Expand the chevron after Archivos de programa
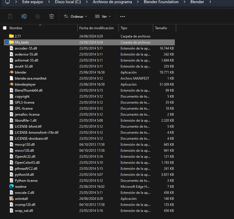The image size is (234, 219). pos(138,2)
